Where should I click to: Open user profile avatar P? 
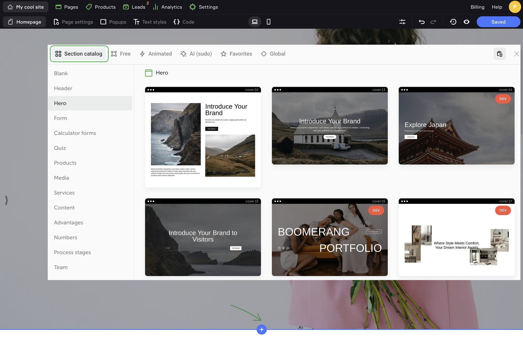tap(514, 7)
